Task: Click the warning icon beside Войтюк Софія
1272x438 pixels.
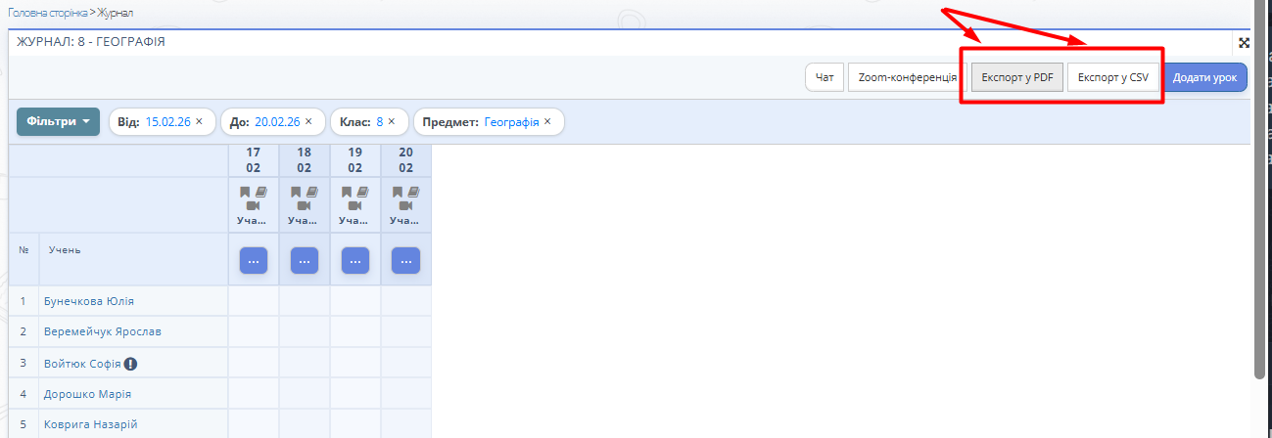Action: click(x=130, y=364)
